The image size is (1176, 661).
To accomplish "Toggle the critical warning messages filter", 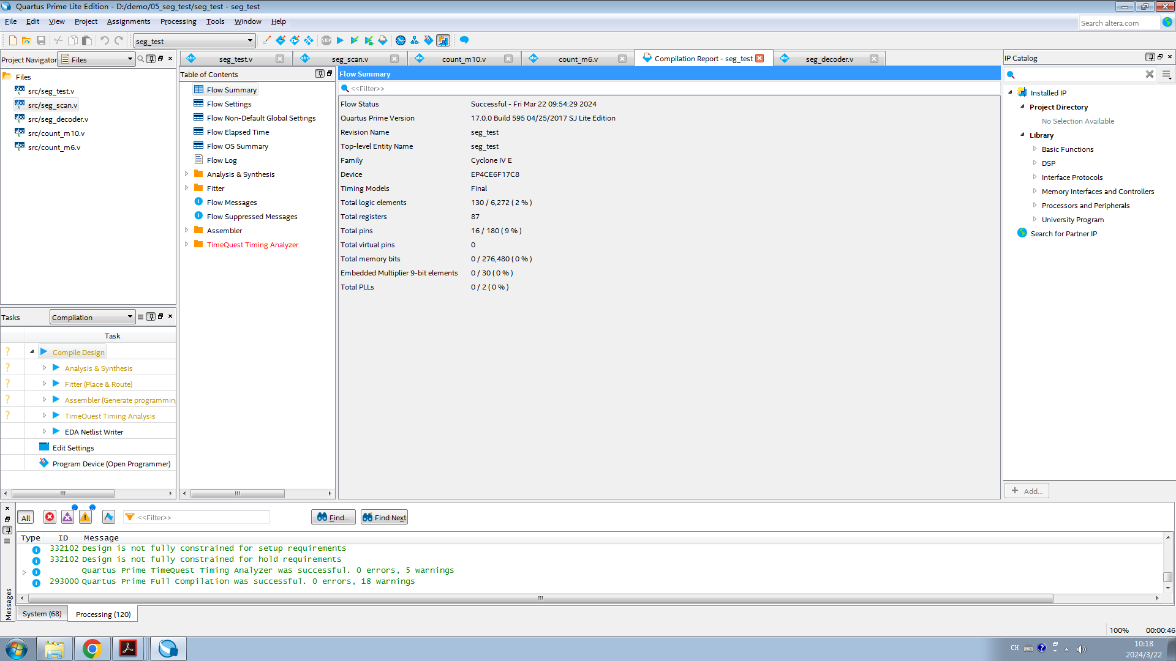I will 67,517.
